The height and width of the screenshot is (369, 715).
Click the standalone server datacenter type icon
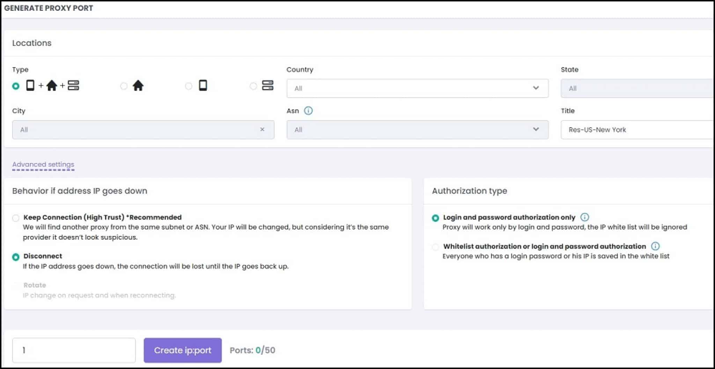(267, 86)
